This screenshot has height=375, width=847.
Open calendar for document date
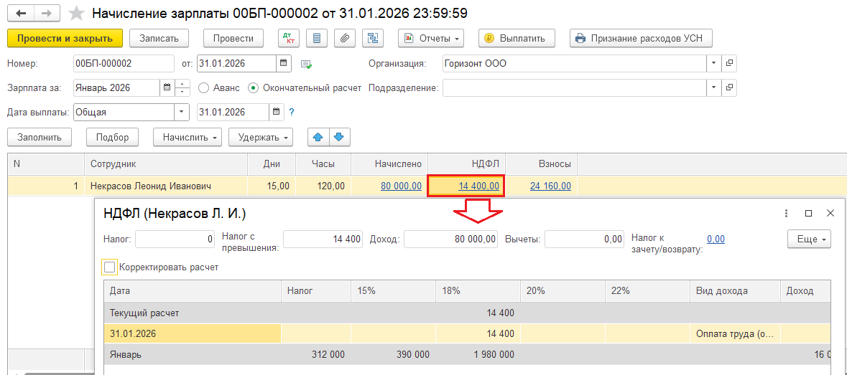tap(284, 64)
